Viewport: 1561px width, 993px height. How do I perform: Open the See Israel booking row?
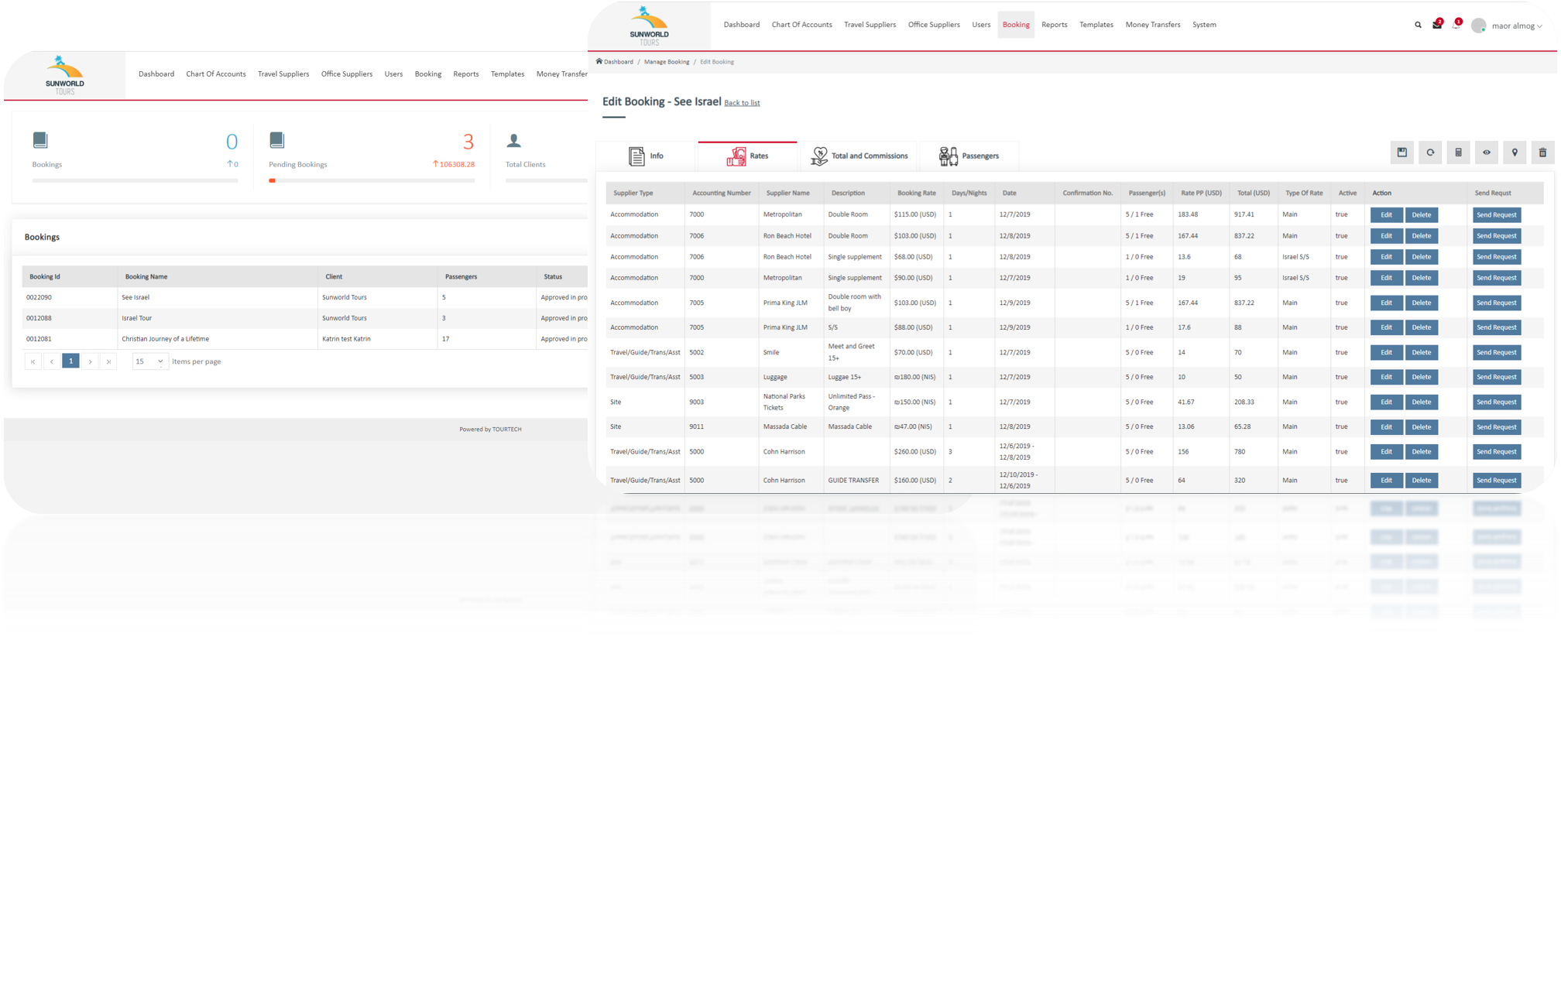[x=136, y=297]
